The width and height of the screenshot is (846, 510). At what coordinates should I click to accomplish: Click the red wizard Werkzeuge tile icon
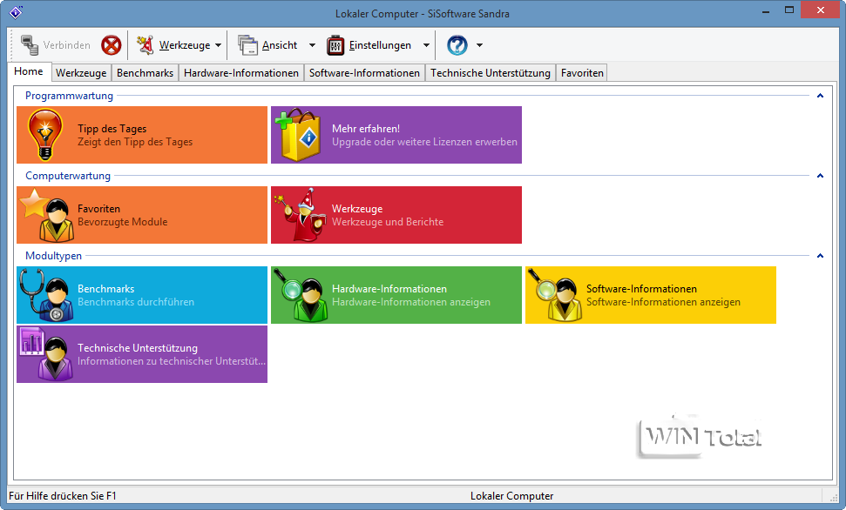click(x=301, y=215)
